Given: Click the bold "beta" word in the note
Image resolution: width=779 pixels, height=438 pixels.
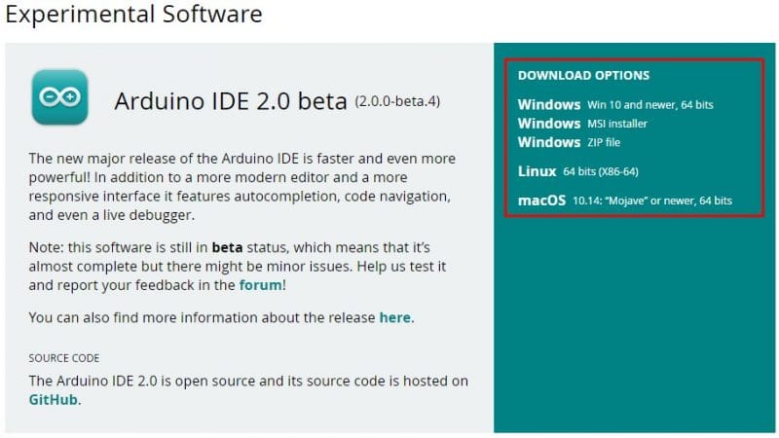Looking at the screenshot, I should 227,246.
